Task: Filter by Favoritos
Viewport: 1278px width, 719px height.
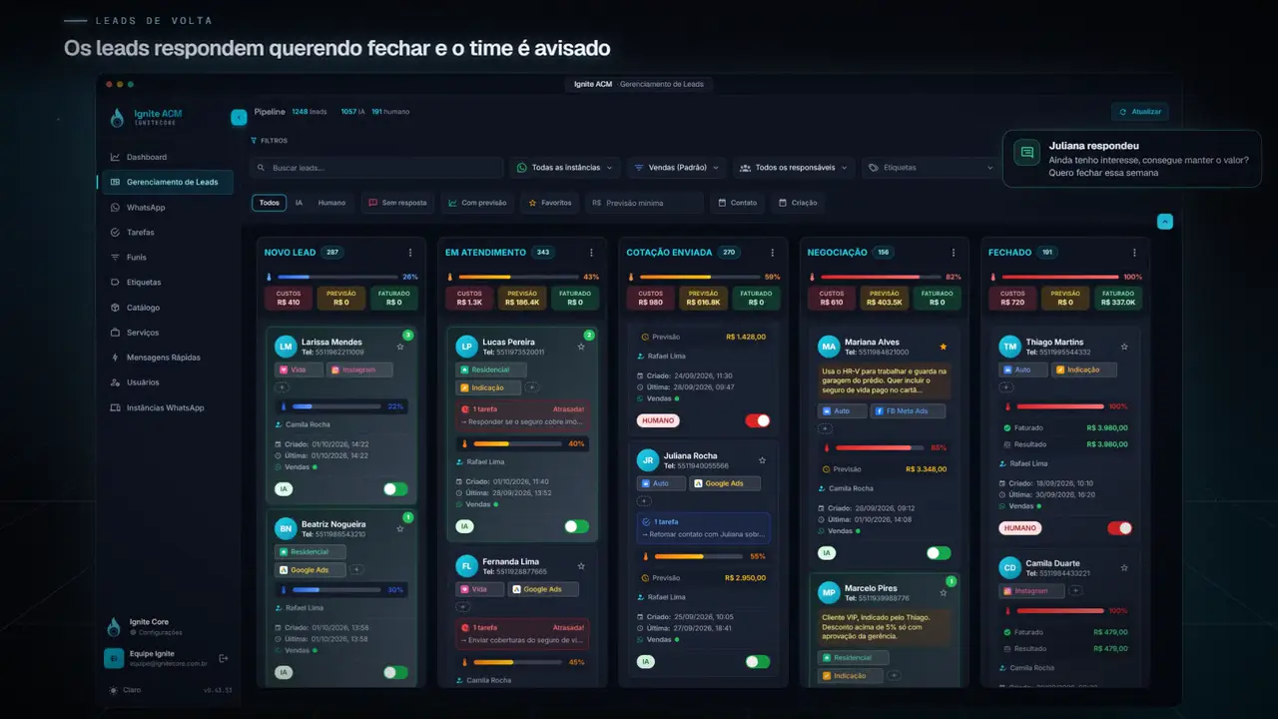Action: [550, 203]
